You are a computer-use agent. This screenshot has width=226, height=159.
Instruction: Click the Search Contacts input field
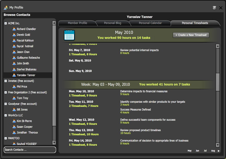tap(30, 150)
